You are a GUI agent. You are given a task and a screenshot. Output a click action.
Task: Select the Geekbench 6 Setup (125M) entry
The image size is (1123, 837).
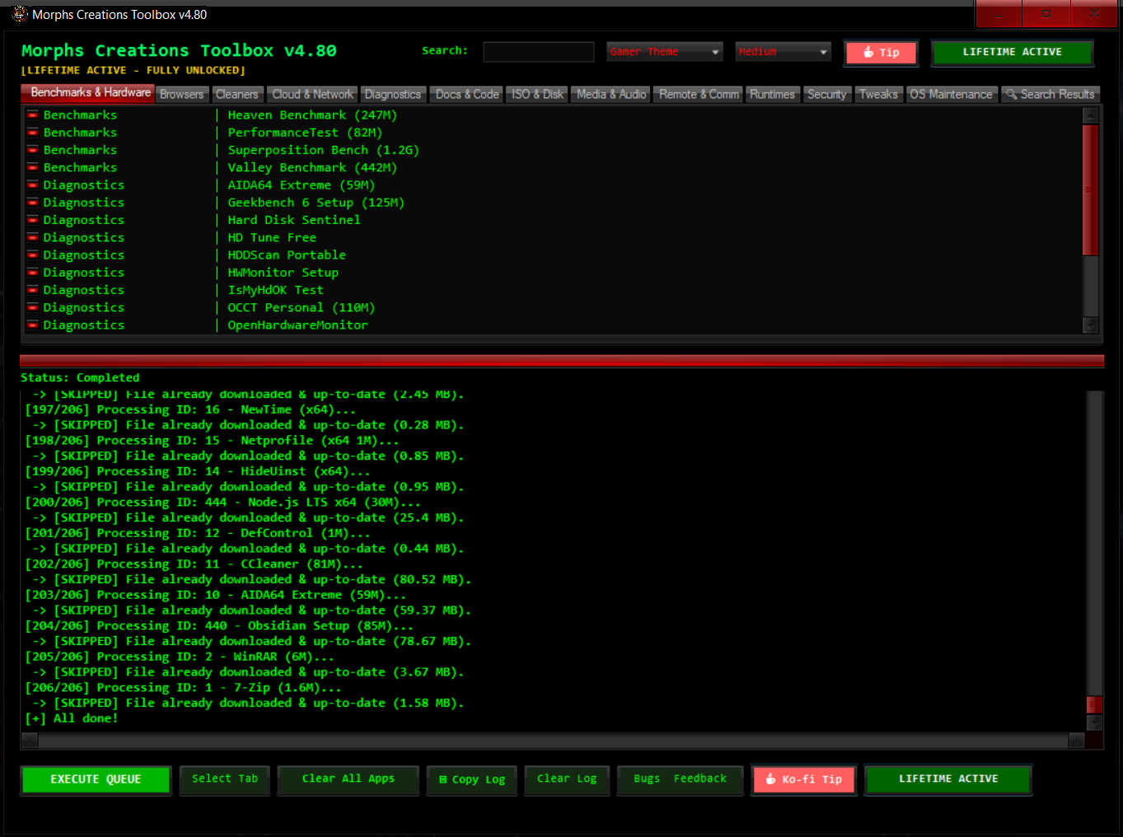coord(316,203)
